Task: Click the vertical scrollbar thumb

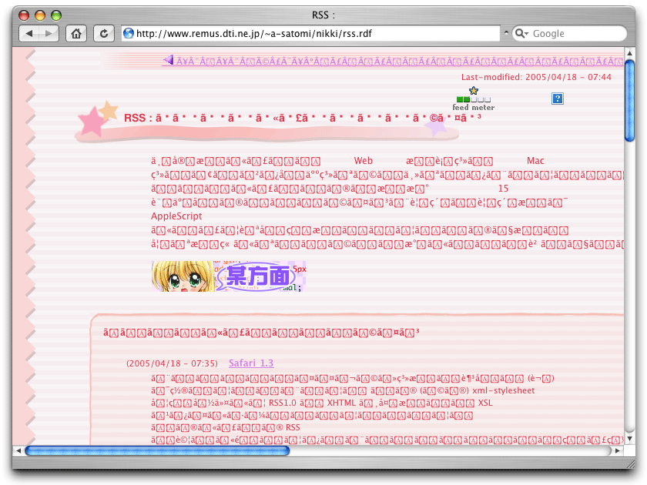Action: pyautogui.click(x=630, y=101)
